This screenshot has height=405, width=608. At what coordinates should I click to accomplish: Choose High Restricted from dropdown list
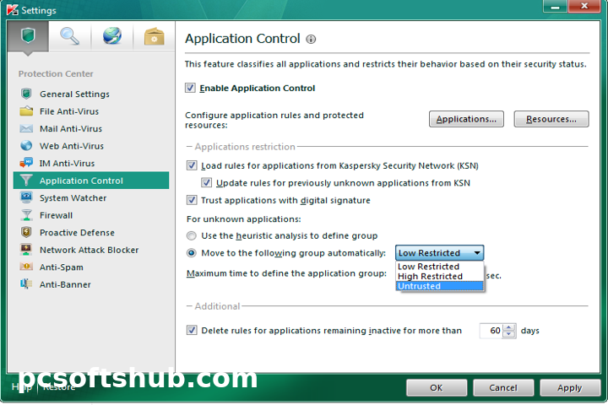pos(439,277)
